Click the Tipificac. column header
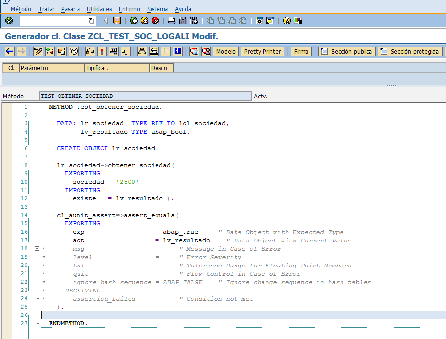 117,68
